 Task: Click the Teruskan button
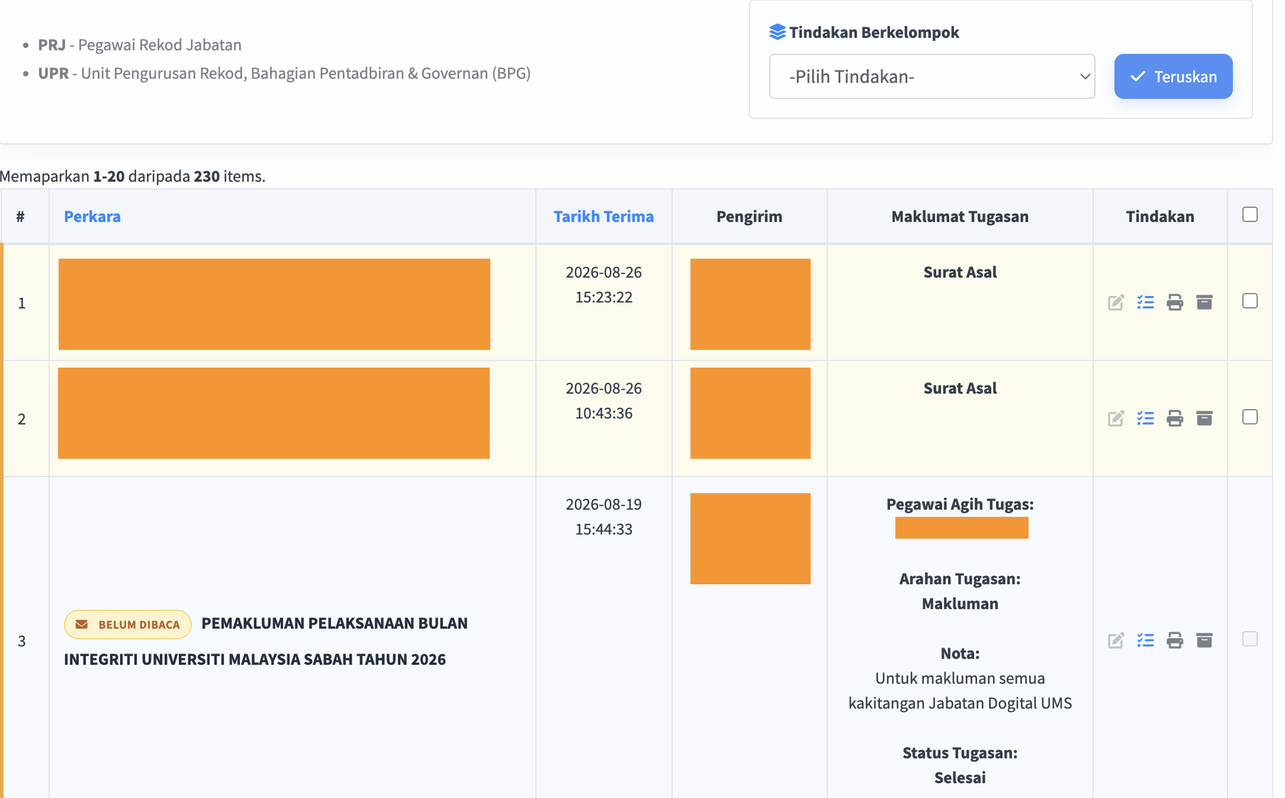point(1173,76)
